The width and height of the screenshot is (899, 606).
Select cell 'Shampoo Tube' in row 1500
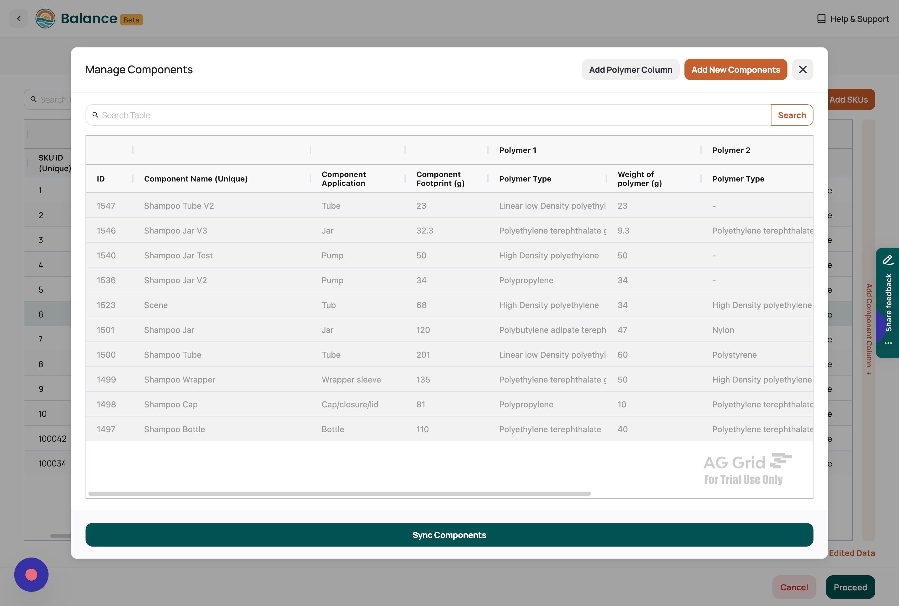173,355
